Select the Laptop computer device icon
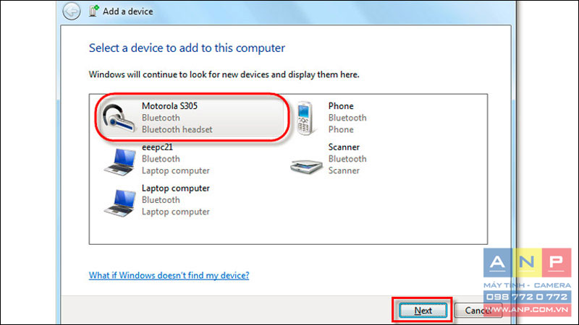This screenshot has height=325, width=579. [119, 203]
